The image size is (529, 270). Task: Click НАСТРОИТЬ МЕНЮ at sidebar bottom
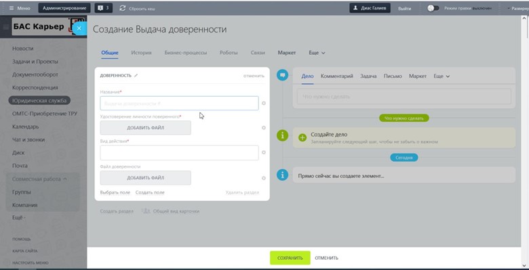[x=31, y=263]
